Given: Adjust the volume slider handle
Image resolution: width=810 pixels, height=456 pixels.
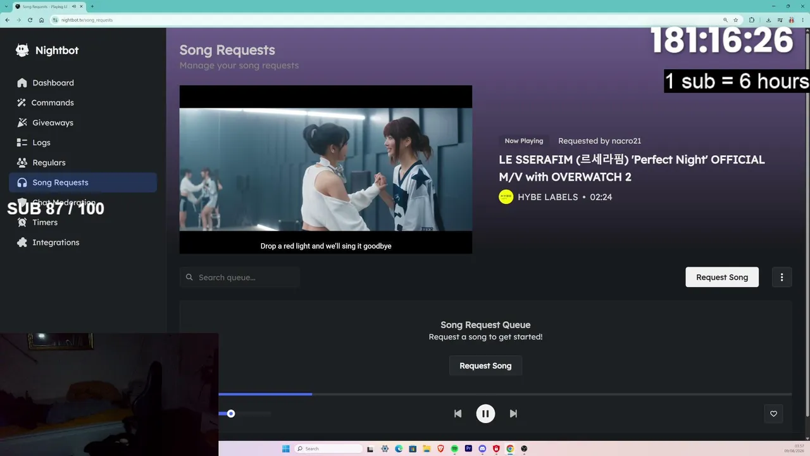Looking at the screenshot, I should pos(231,414).
